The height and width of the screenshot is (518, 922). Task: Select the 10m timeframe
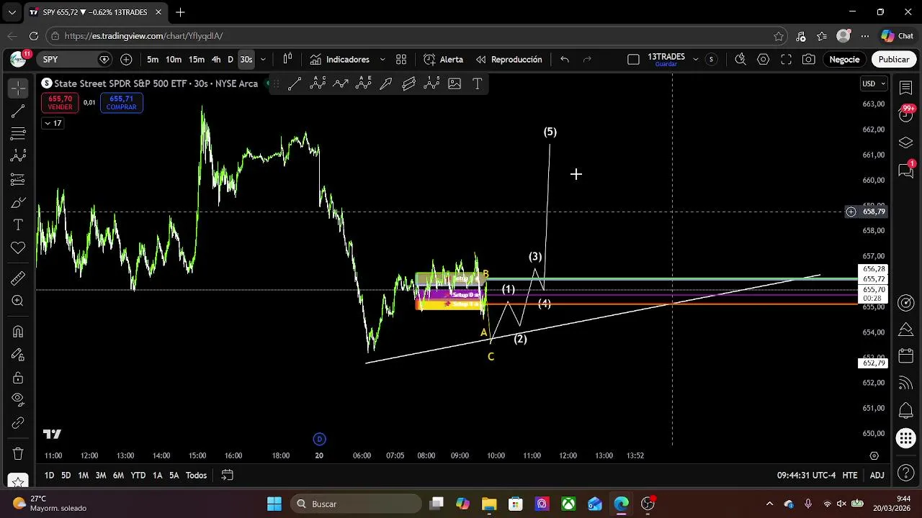(x=174, y=60)
